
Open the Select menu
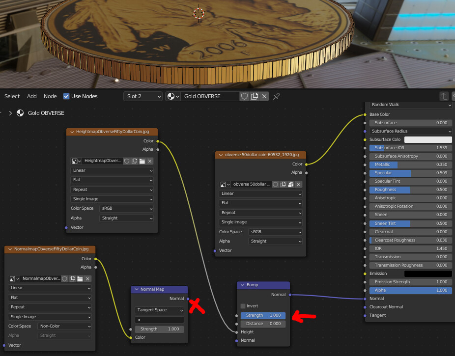tap(12, 96)
